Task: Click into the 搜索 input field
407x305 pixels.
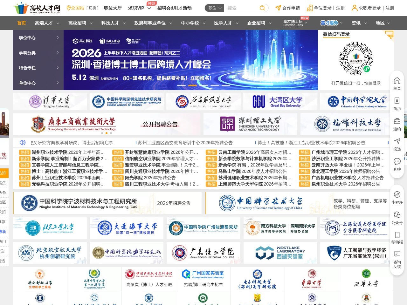Action: pos(242,8)
